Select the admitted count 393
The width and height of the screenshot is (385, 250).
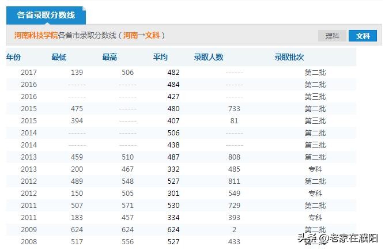pyautogui.click(x=234, y=217)
